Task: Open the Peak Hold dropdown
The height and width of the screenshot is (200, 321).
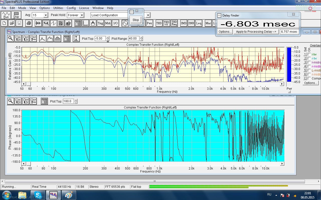Action: pos(82,15)
